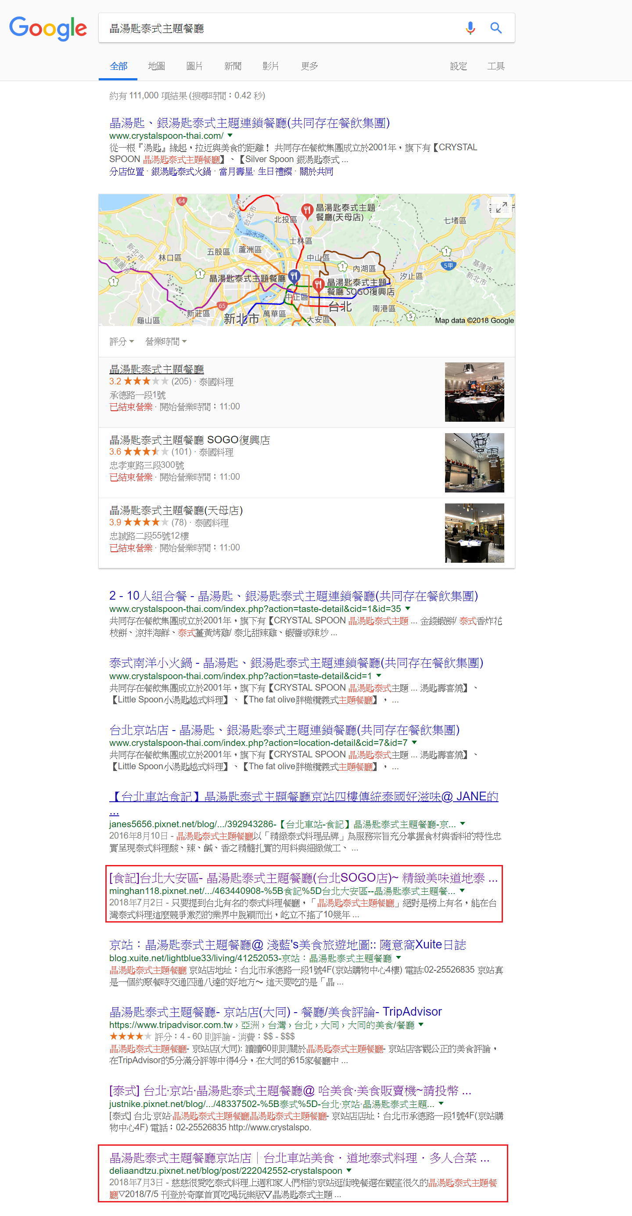
Task: Expand arrow beside minghan118.pixnet.net URL
Action: pyautogui.click(x=462, y=891)
